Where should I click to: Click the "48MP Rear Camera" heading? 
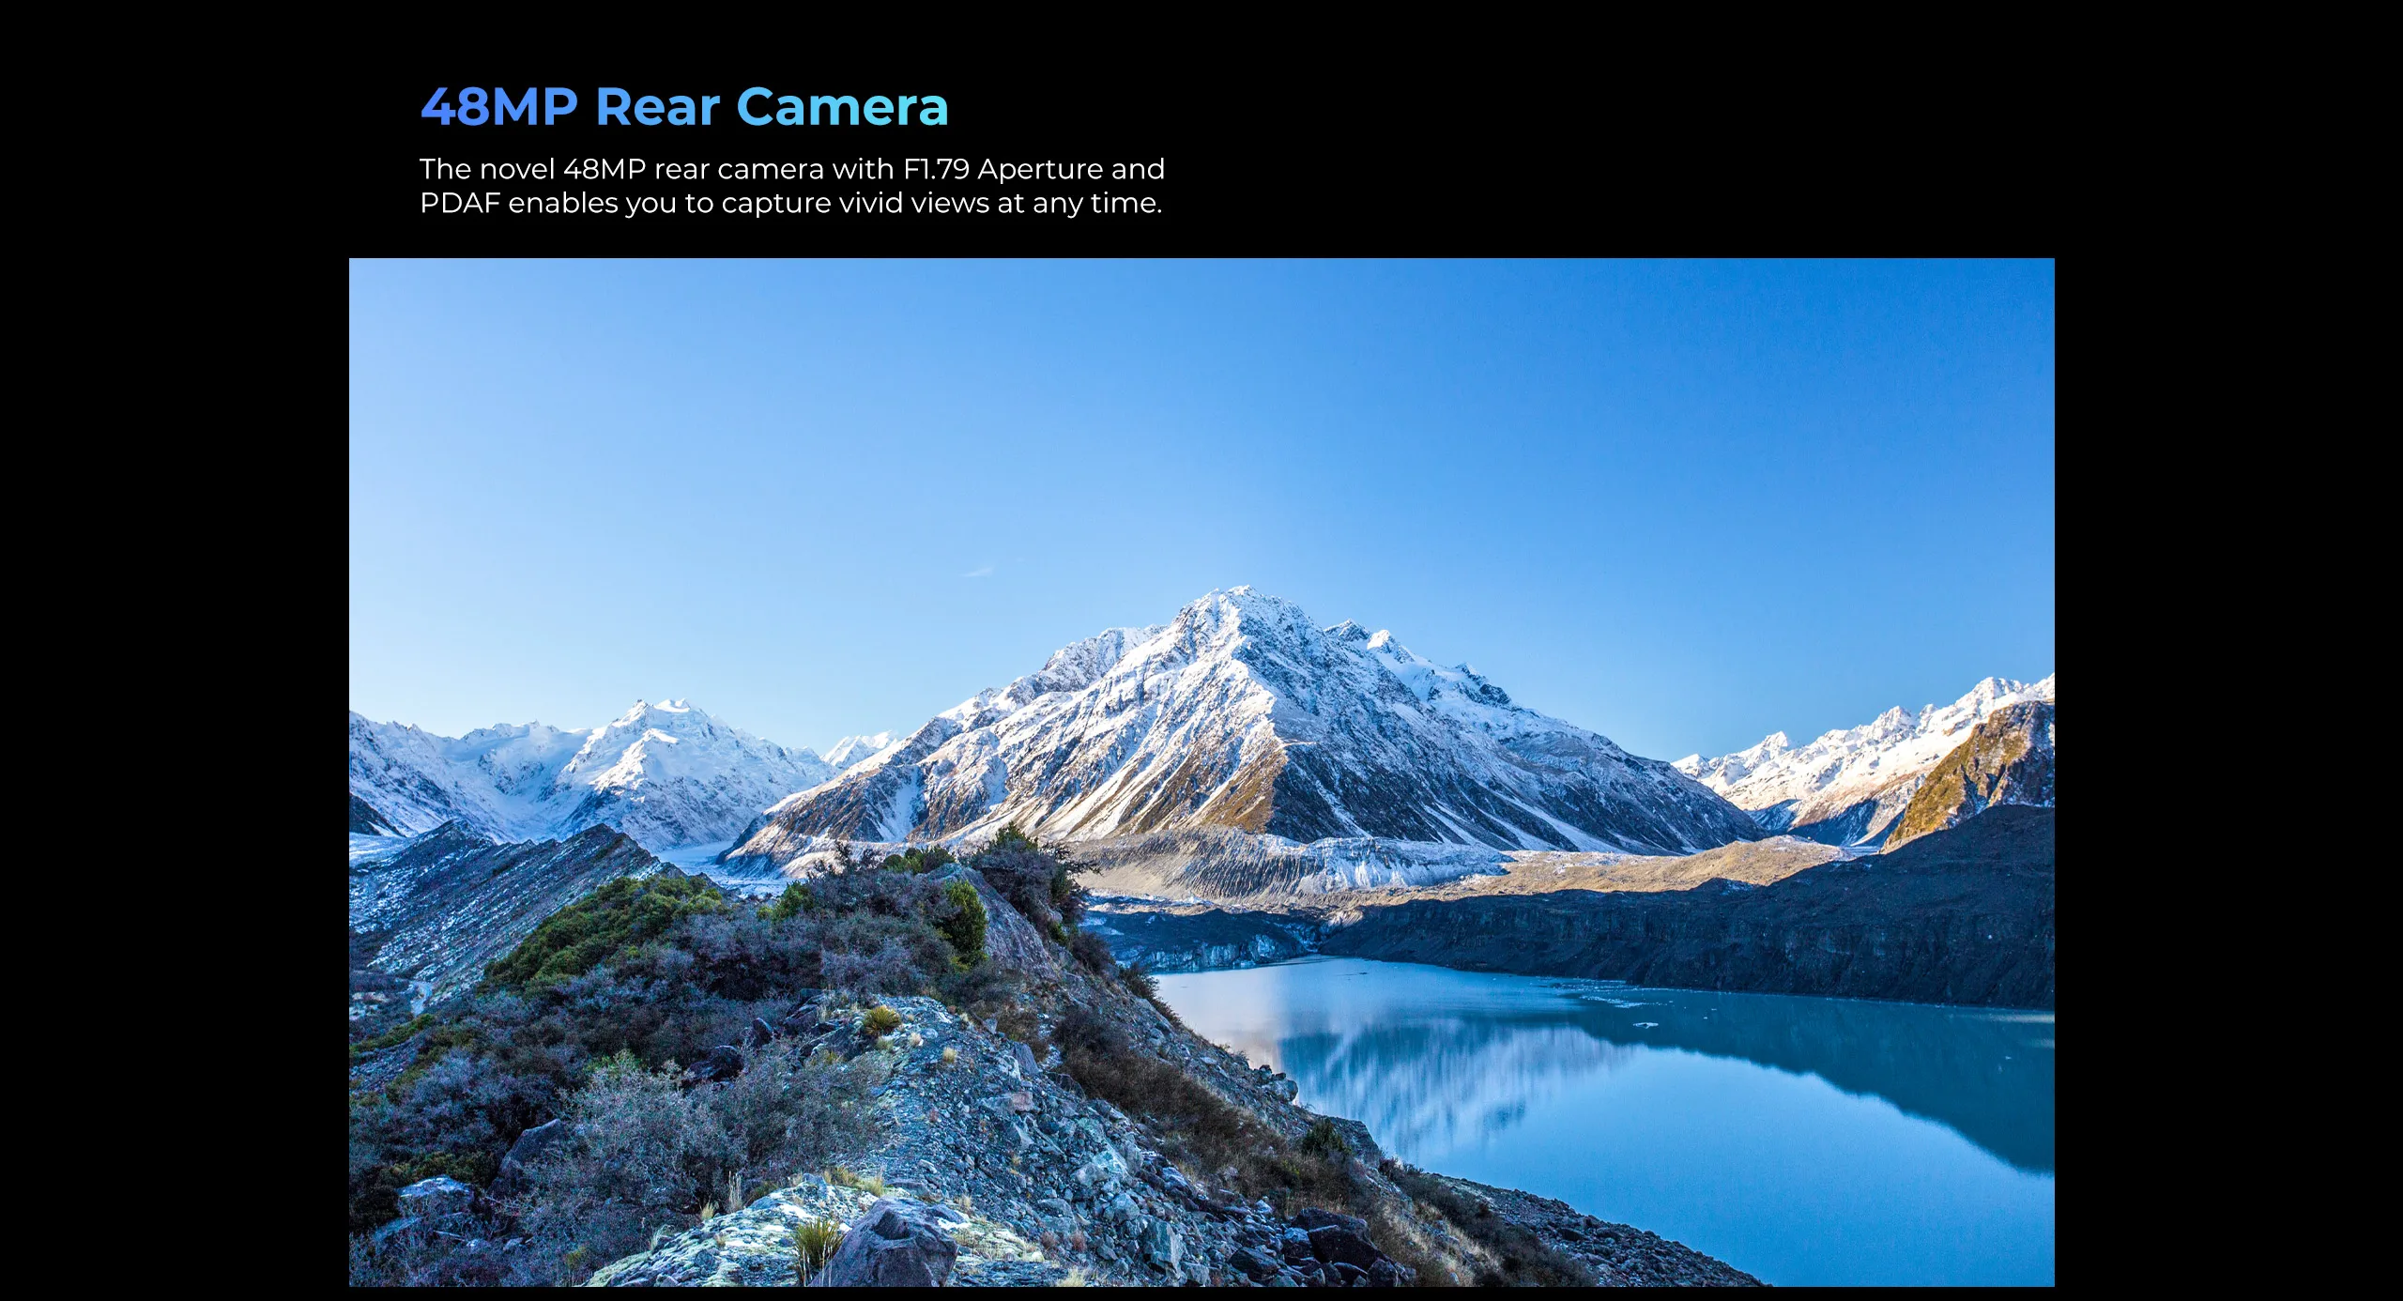click(x=684, y=106)
